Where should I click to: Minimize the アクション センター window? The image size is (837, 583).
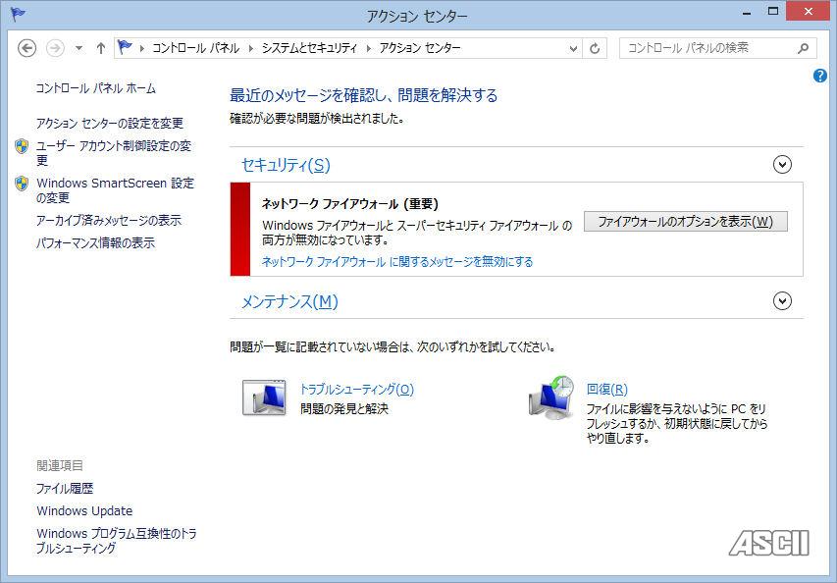click(747, 13)
